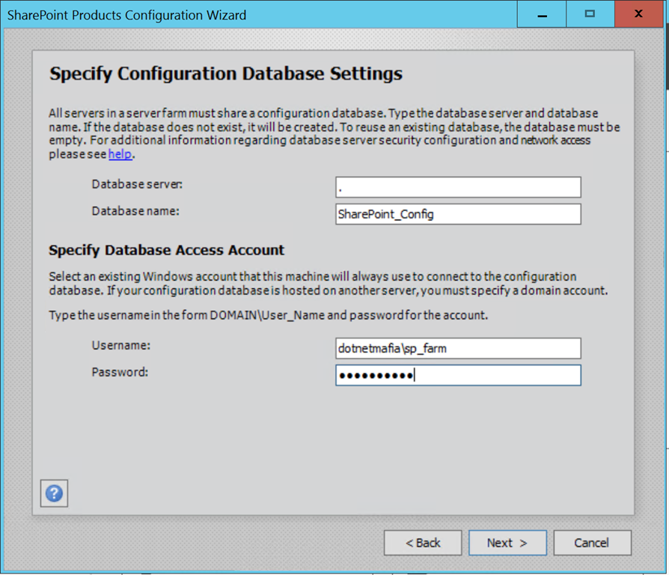669x575 pixels.
Task: Close the wizard with the red X
Action: 639,14
